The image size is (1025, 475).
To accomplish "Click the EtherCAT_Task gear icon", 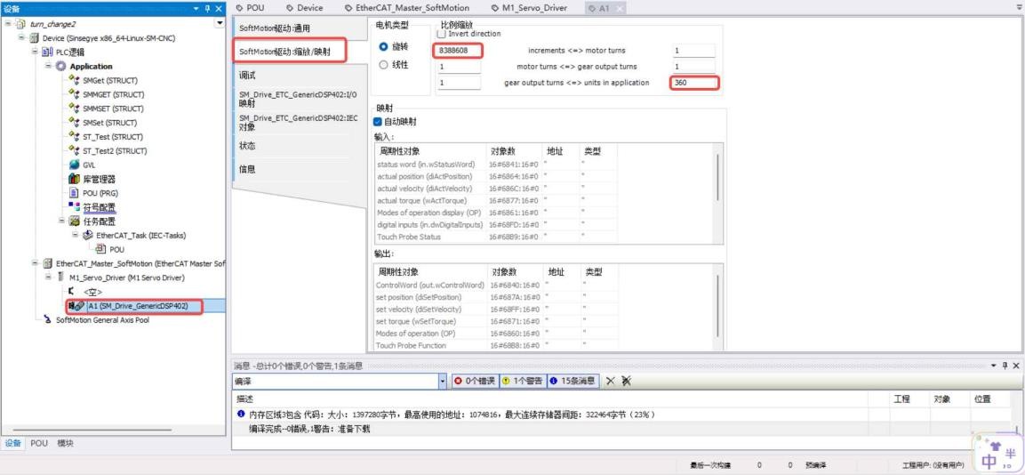I will pyautogui.click(x=88, y=236).
